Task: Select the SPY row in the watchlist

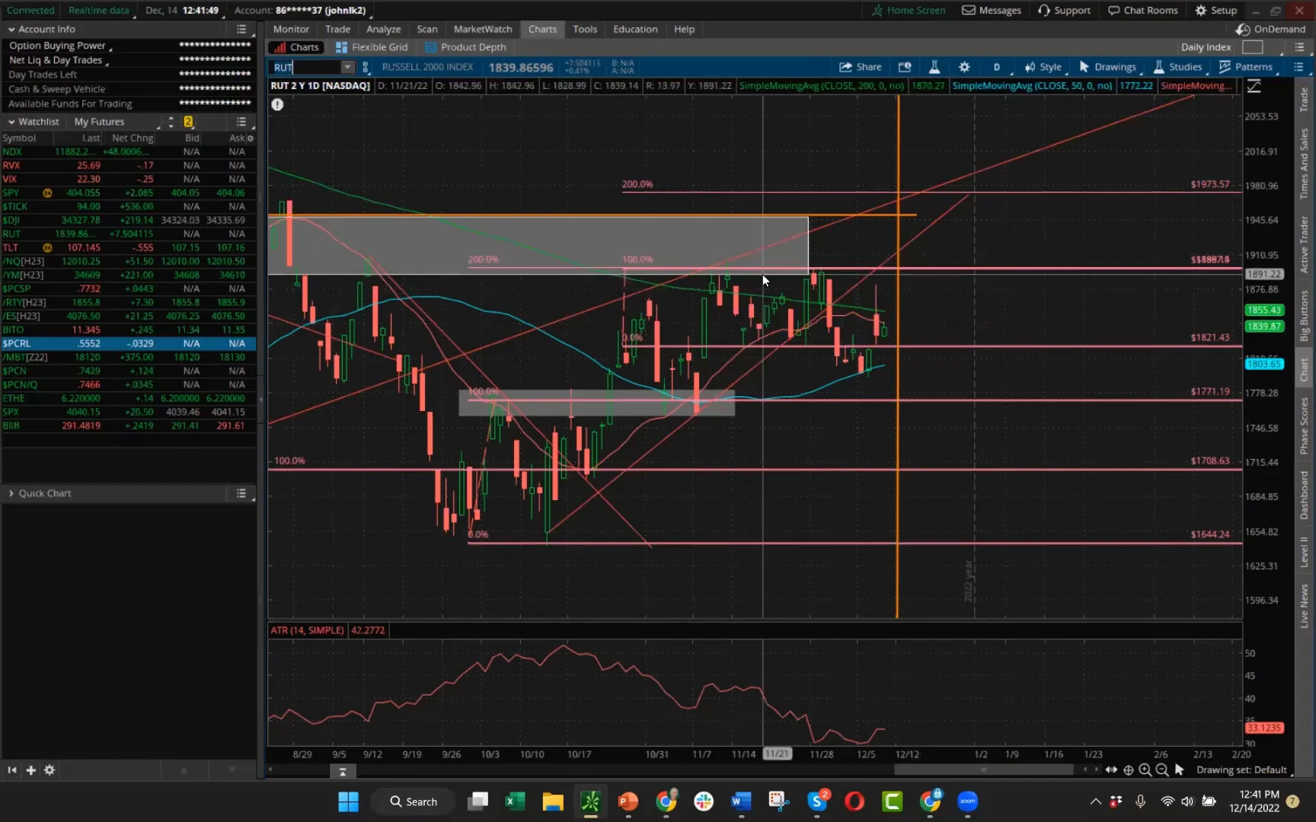Action: (128, 193)
